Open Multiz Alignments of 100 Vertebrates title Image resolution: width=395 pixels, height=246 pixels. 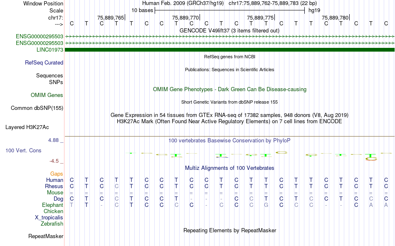230,168
